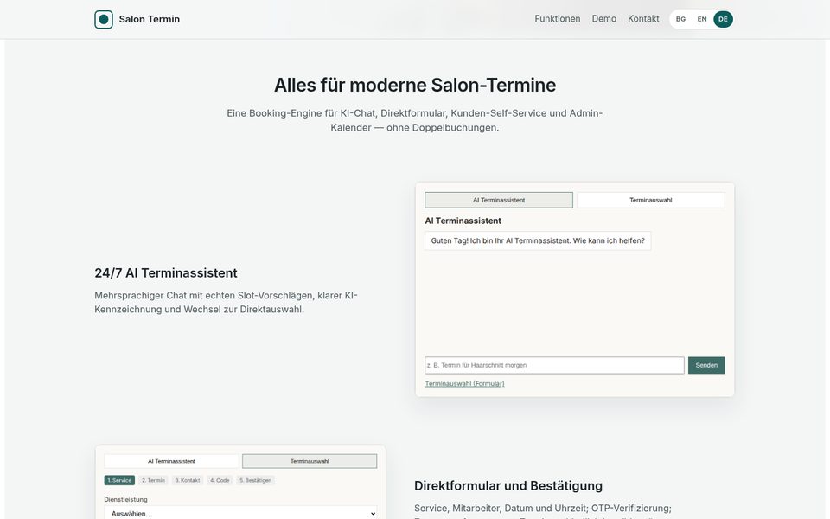830x519 pixels.
Task: Switch language to BG
Action: pos(680,19)
